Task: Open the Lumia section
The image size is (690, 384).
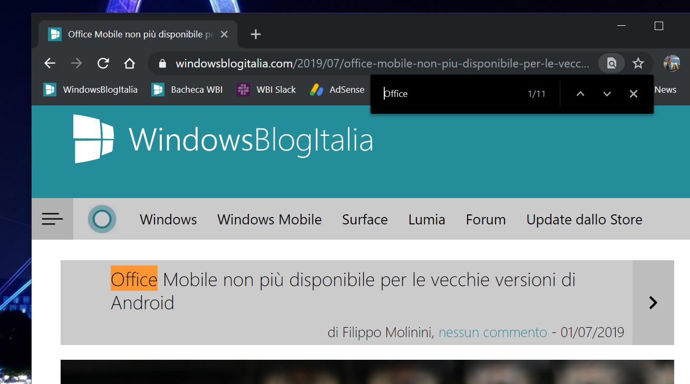Action: pos(426,219)
